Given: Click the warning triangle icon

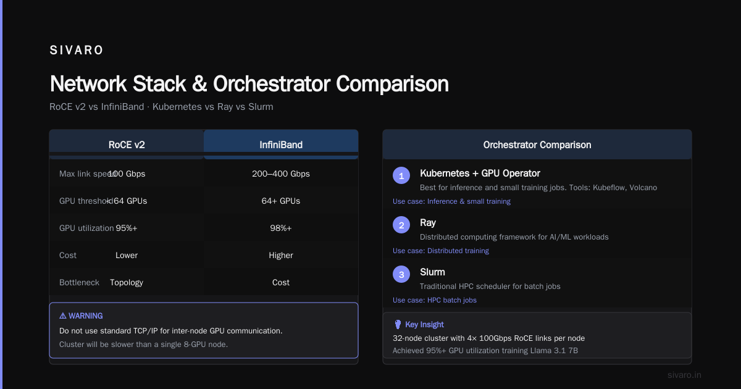Looking at the screenshot, I should [63, 316].
